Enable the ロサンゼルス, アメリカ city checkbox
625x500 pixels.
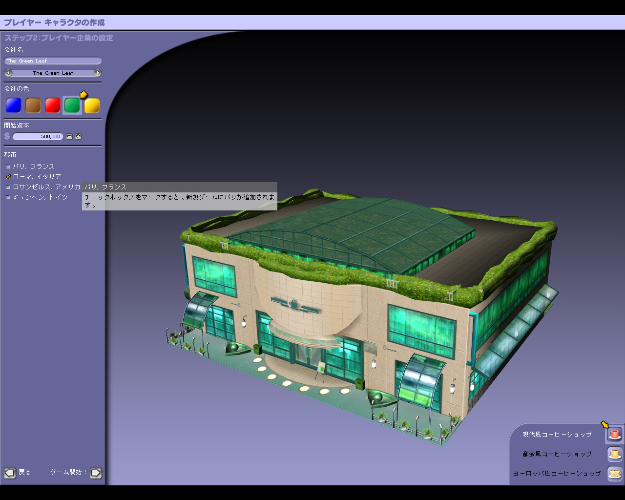pos(8,187)
